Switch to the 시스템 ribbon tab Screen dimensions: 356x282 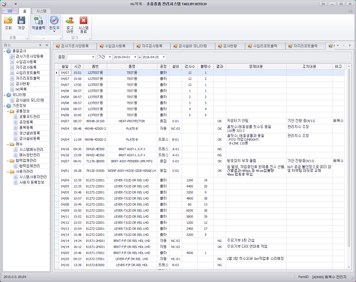41,11
